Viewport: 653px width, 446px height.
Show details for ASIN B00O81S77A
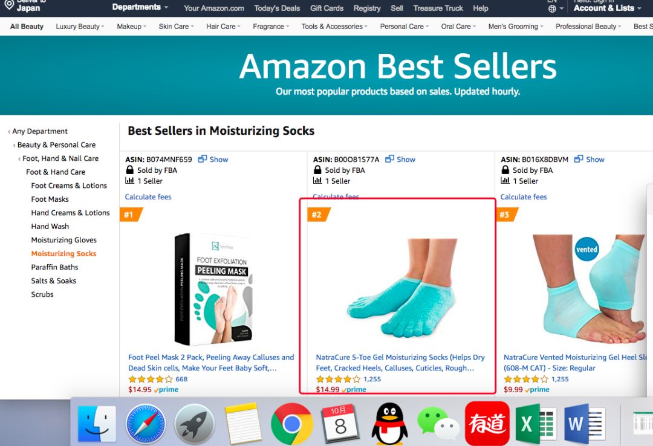coord(401,160)
